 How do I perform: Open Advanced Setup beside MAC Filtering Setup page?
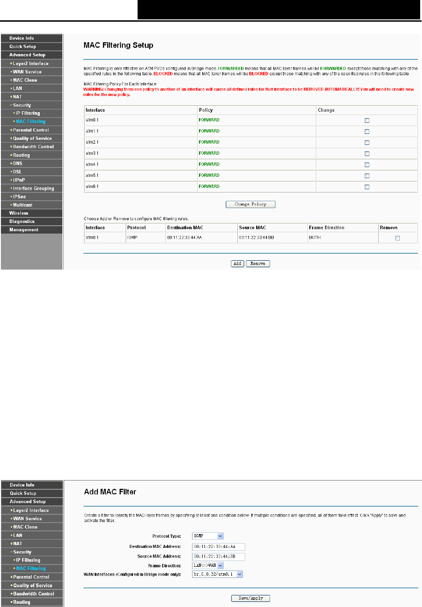coord(31,55)
